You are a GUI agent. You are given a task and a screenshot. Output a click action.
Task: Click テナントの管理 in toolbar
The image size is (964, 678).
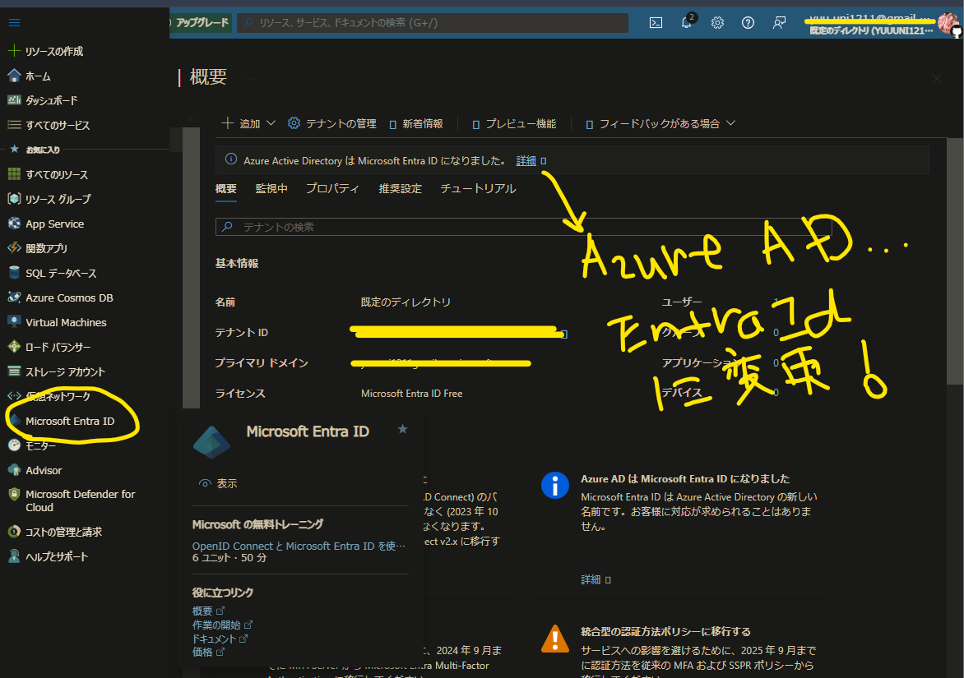click(332, 123)
